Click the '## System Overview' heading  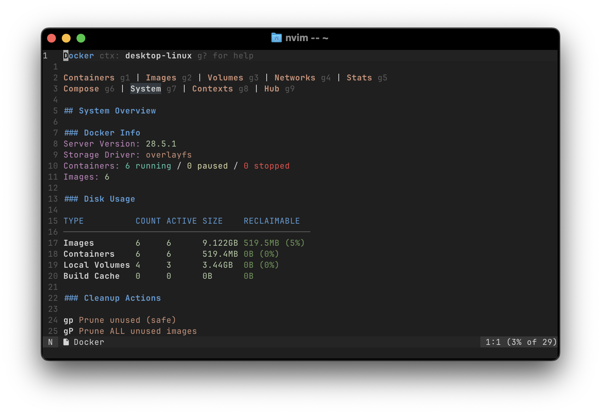click(110, 111)
